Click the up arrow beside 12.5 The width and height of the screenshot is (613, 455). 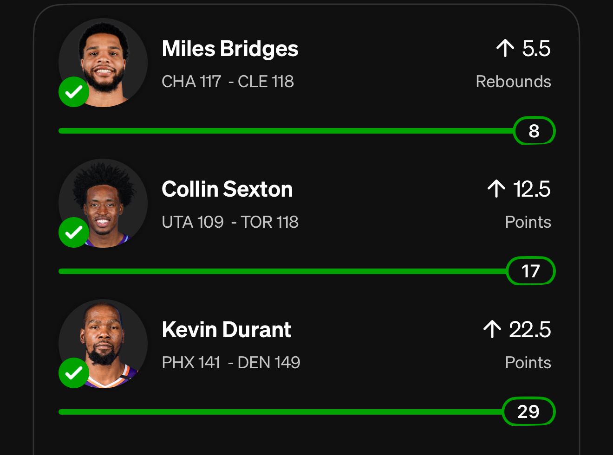click(x=496, y=189)
